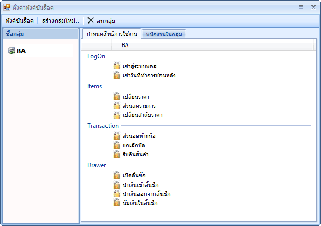Viewport: 321px width, 226px height.
Task: Click สร้างกลุ่มใหม่ to create a new group
Action: coord(61,21)
